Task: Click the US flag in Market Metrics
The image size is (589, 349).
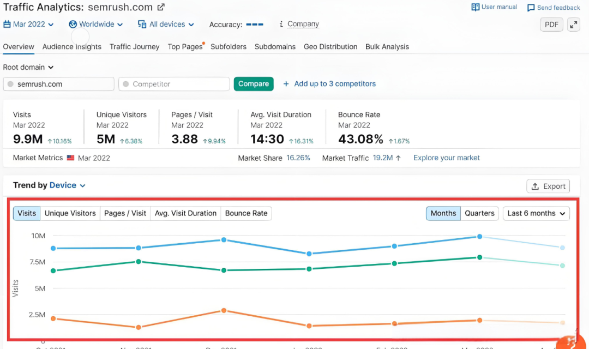Action: tap(70, 158)
